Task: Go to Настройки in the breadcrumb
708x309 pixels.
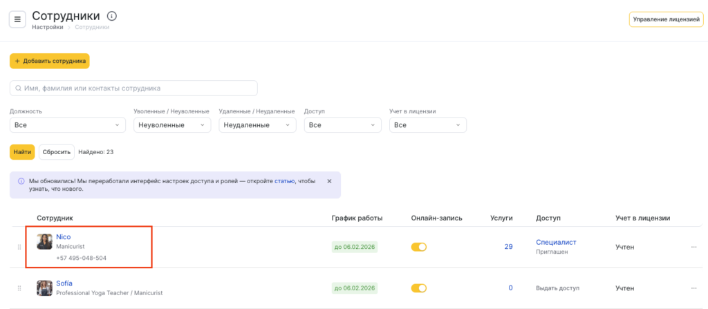Action: pyautogui.click(x=46, y=27)
